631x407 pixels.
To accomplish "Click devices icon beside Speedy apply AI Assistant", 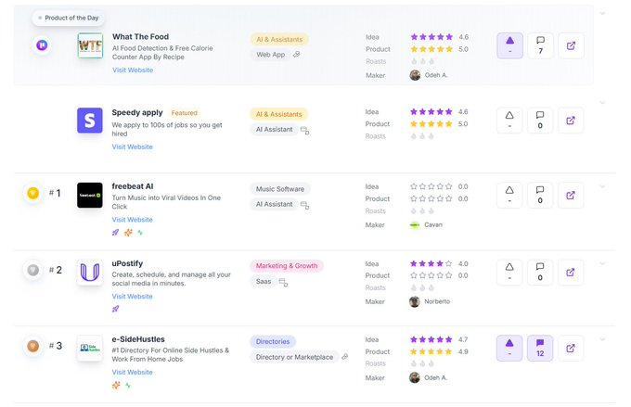I will pyautogui.click(x=305, y=131).
